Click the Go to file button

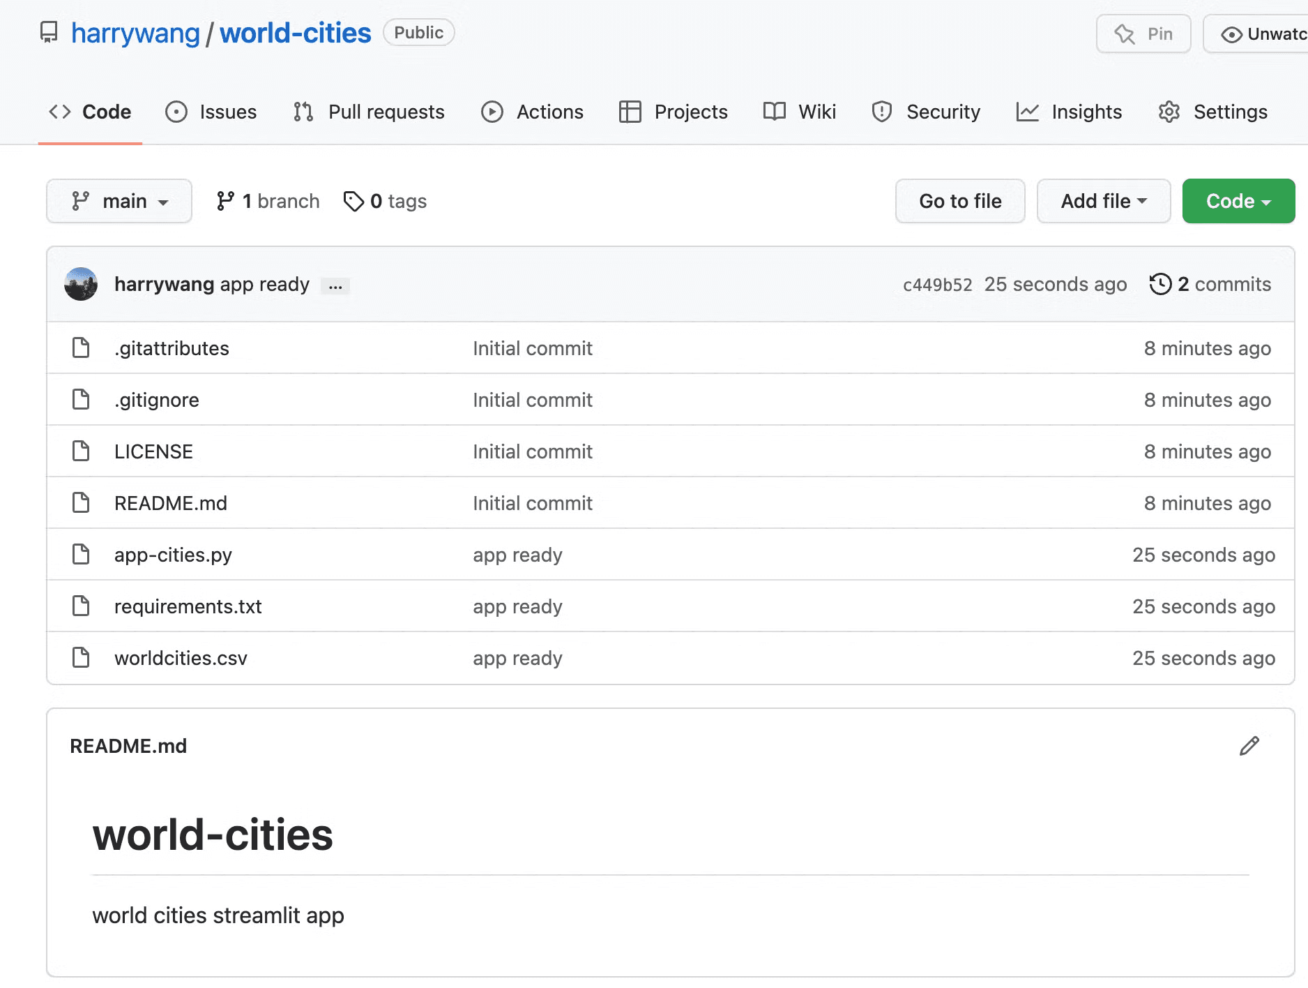coord(960,201)
